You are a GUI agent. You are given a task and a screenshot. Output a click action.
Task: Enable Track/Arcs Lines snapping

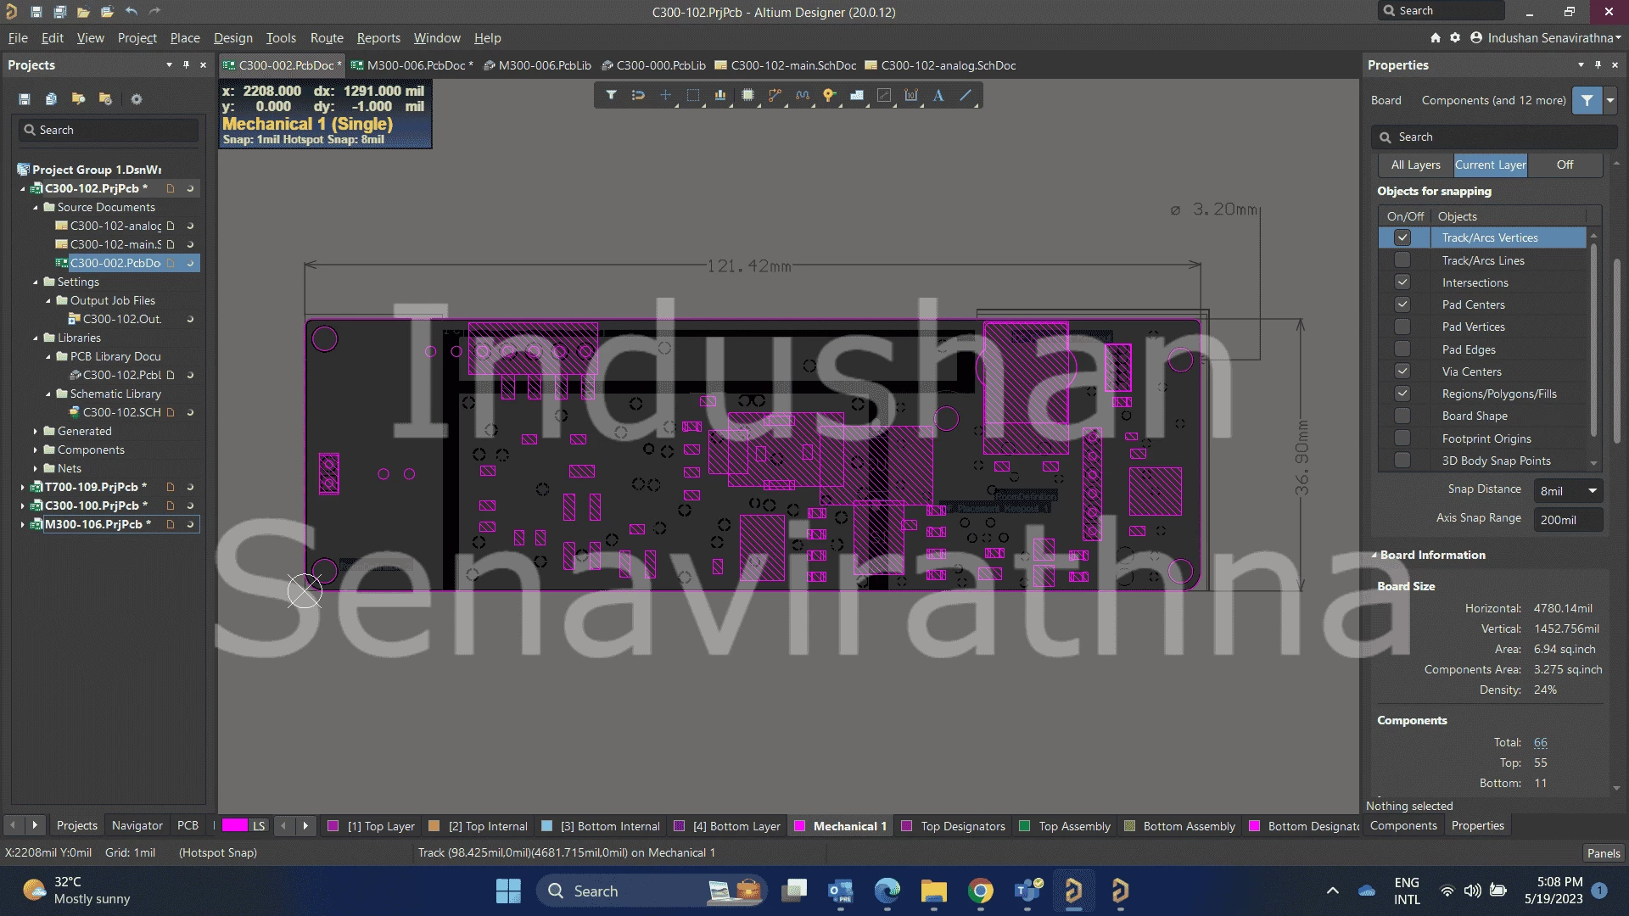1402,260
